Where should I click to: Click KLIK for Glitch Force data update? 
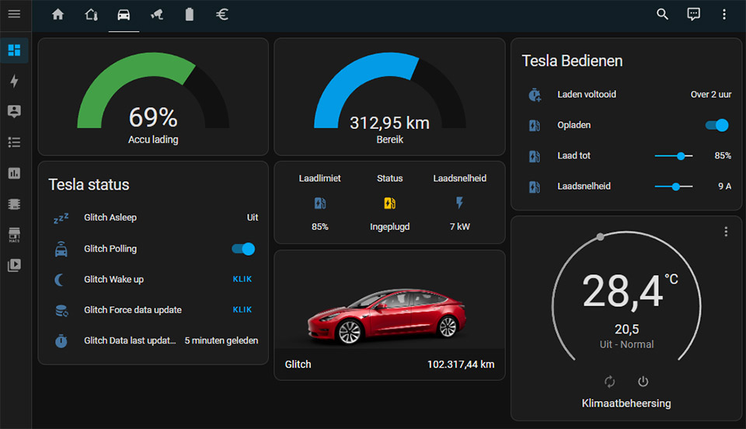[242, 309]
